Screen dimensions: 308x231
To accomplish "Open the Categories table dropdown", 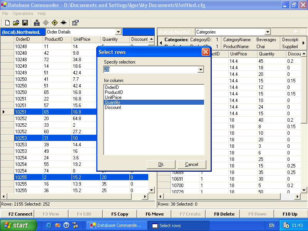I will click(267, 32).
